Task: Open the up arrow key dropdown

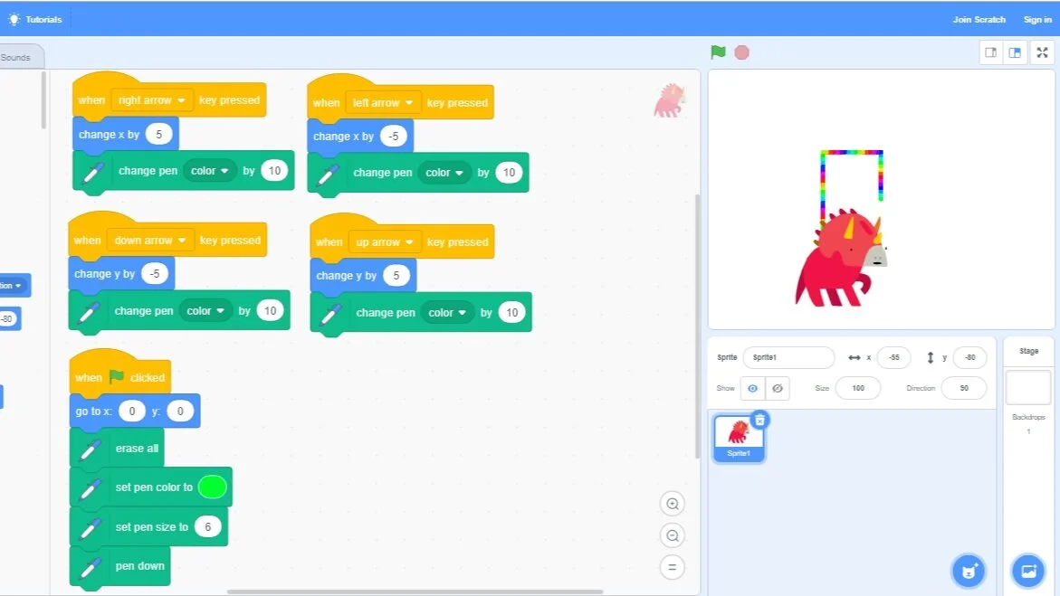Action: (385, 241)
